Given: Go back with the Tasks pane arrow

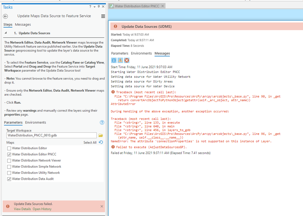Looking at the screenshot, I should coord(5,16).
